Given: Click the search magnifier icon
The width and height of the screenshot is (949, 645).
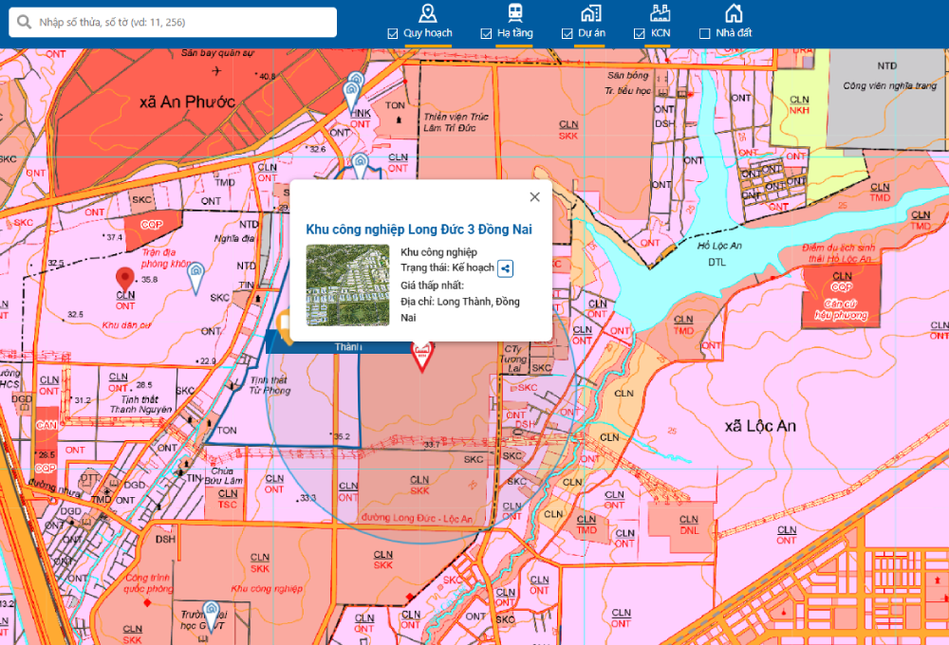Looking at the screenshot, I should pyautogui.click(x=25, y=23).
